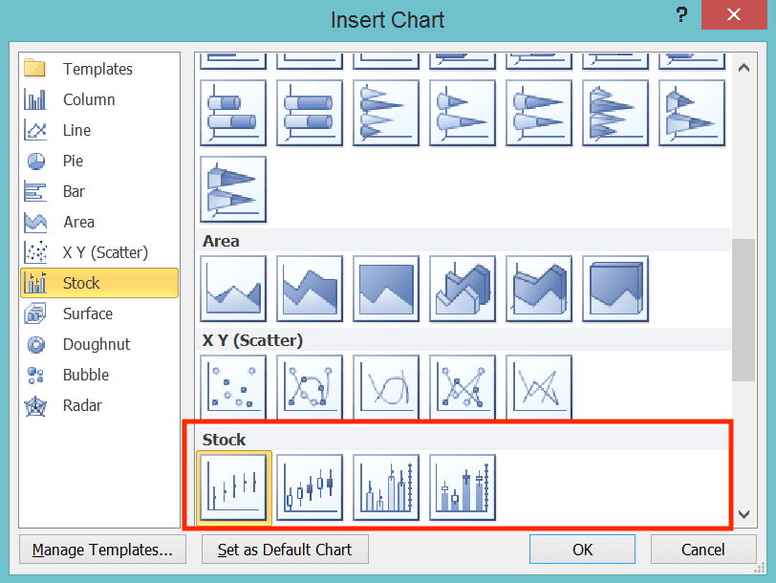776x583 pixels.
Task: Select the Volume-Open-High-Low-Close stock chart
Action: 463,487
